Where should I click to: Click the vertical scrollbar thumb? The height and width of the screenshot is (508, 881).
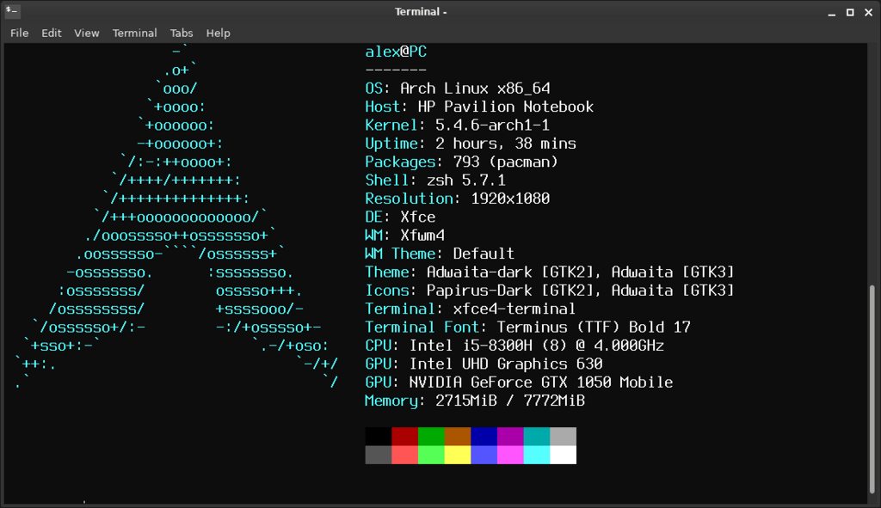872,389
